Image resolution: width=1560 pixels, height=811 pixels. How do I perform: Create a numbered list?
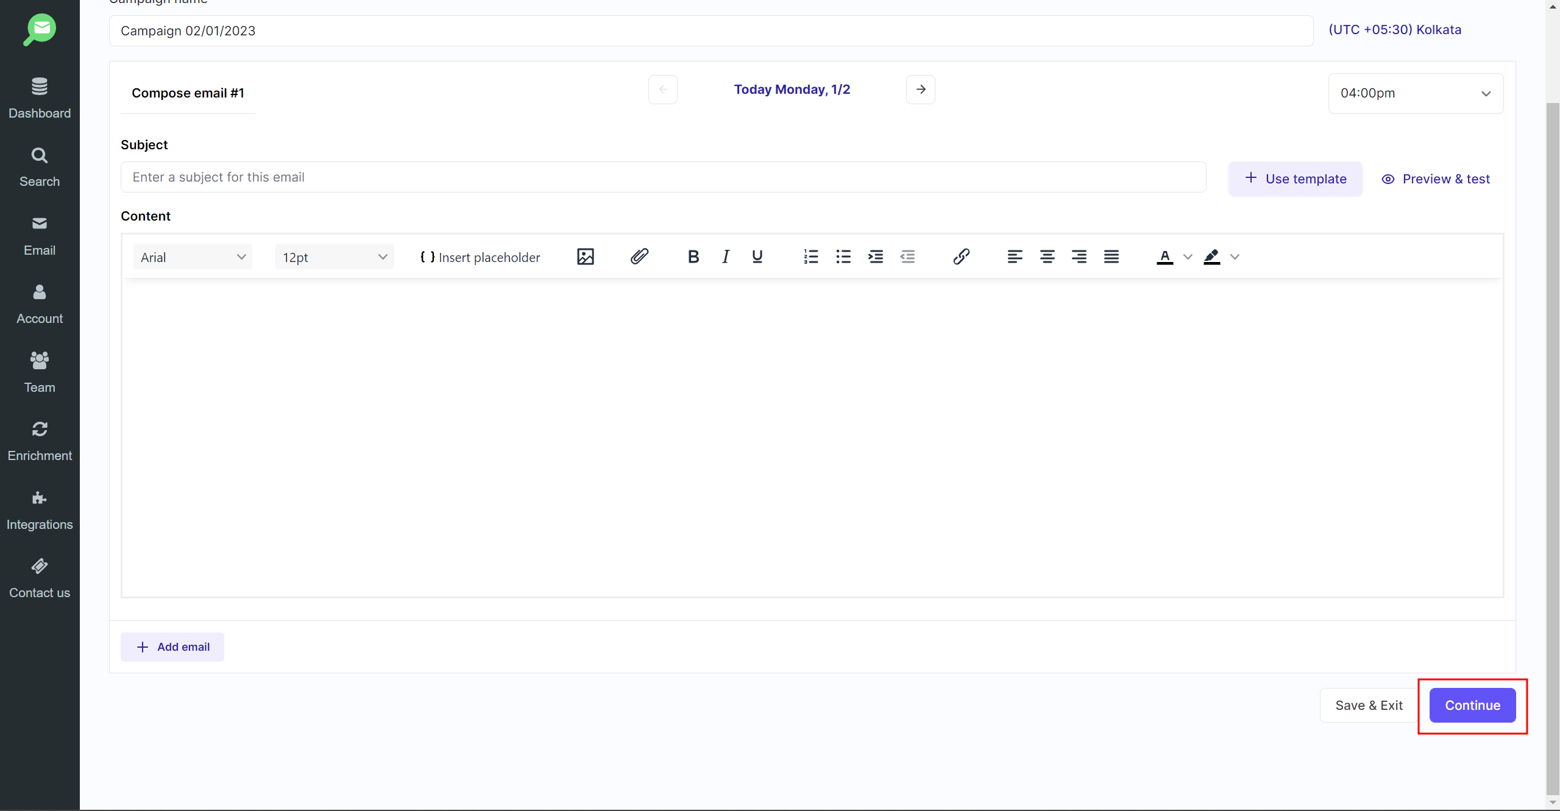tap(810, 257)
